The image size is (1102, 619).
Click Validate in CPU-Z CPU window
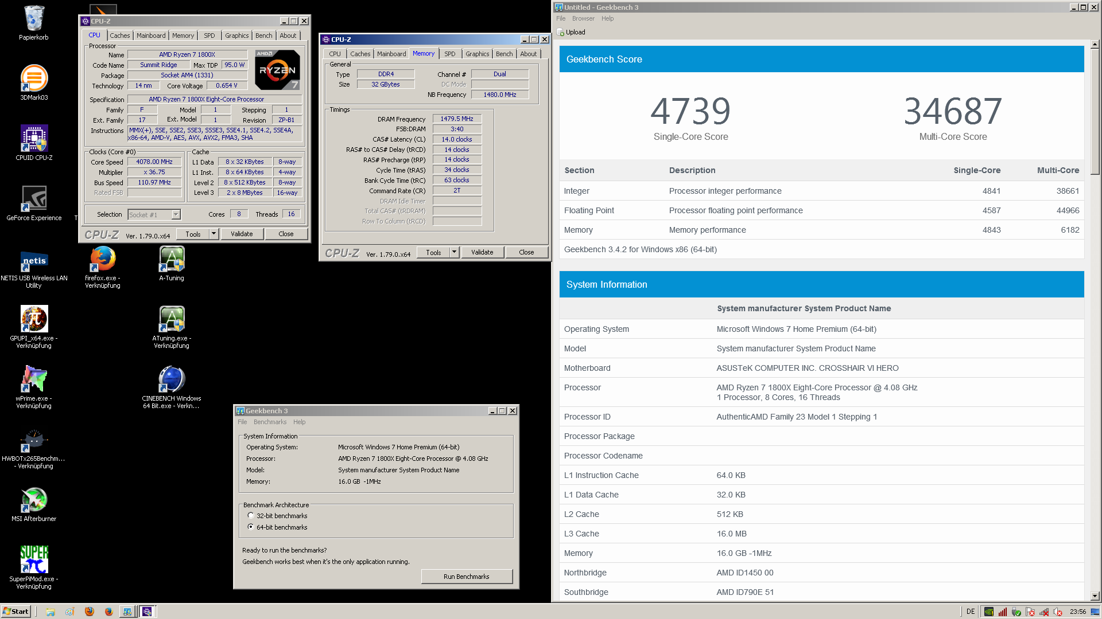(x=242, y=234)
